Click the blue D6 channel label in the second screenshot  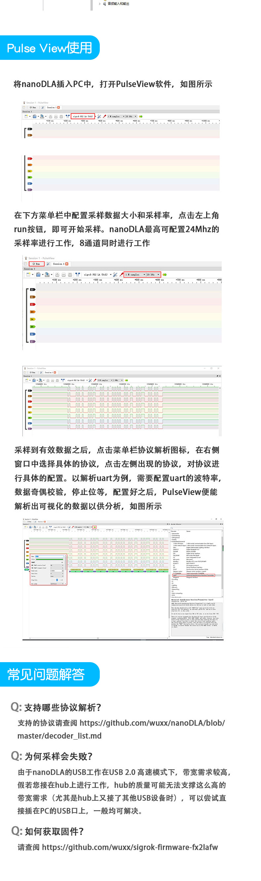click(33, 334)
